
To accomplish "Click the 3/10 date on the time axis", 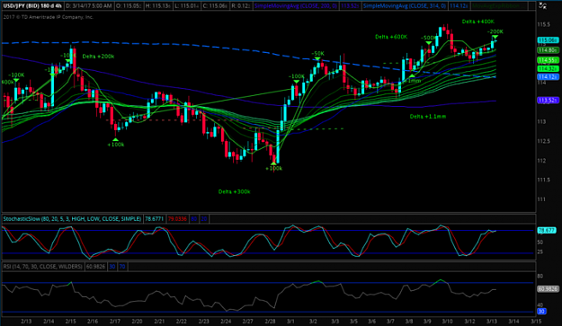I will pyautogui.click(x=447, y=322).
